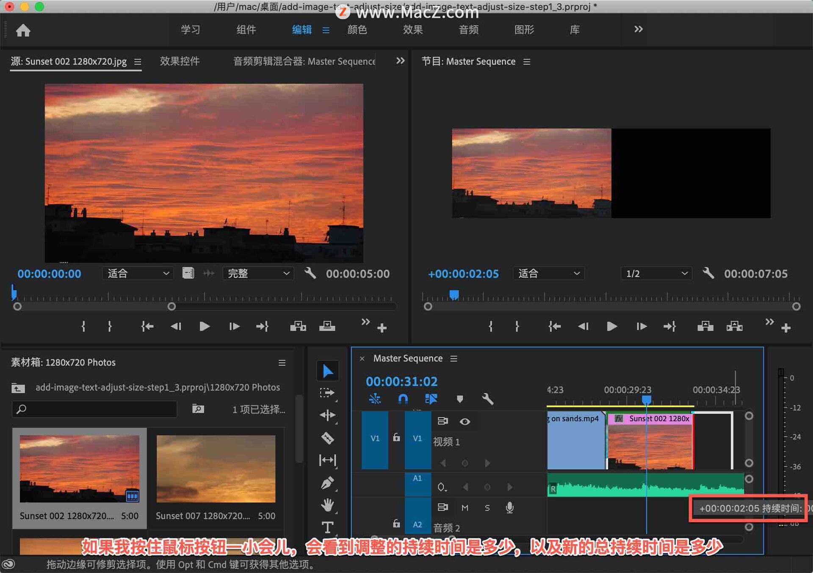This screenshot has width=813, height=573.
Task: Select Sunset 007 thumbnail in bin
Action: (x=216, y=468)
